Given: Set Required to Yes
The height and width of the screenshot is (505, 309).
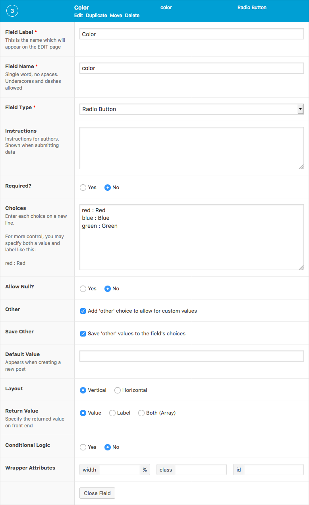Looking at the screenshot, I should pyautogui.click(x=83, y=187).
